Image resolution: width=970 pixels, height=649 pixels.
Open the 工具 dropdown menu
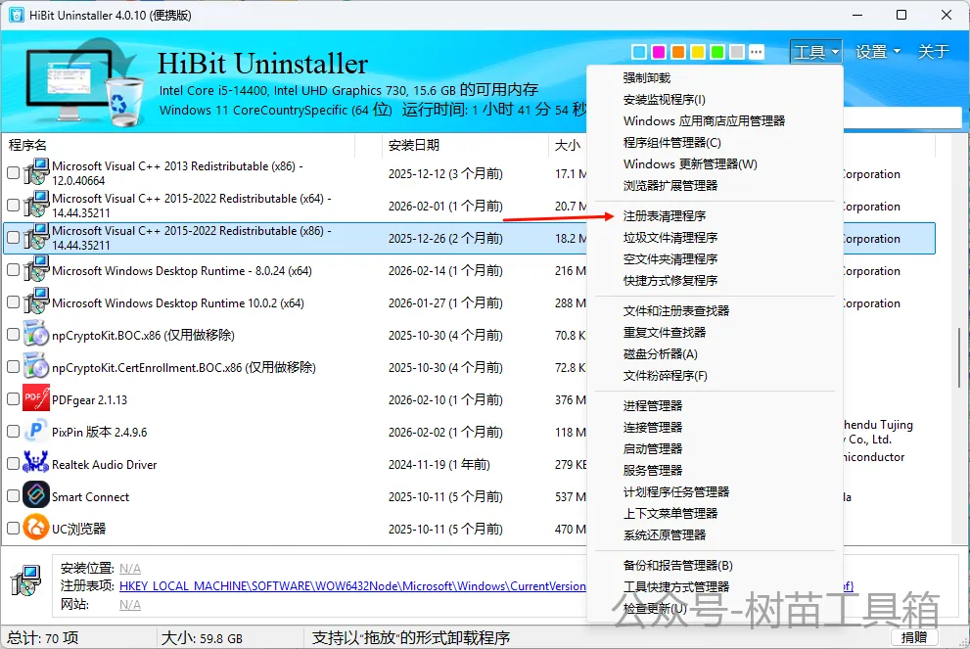click(816, 51)
